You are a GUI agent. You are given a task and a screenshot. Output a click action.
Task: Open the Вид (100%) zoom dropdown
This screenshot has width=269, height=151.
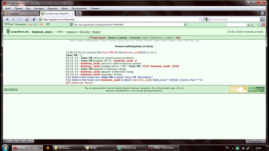256,141
